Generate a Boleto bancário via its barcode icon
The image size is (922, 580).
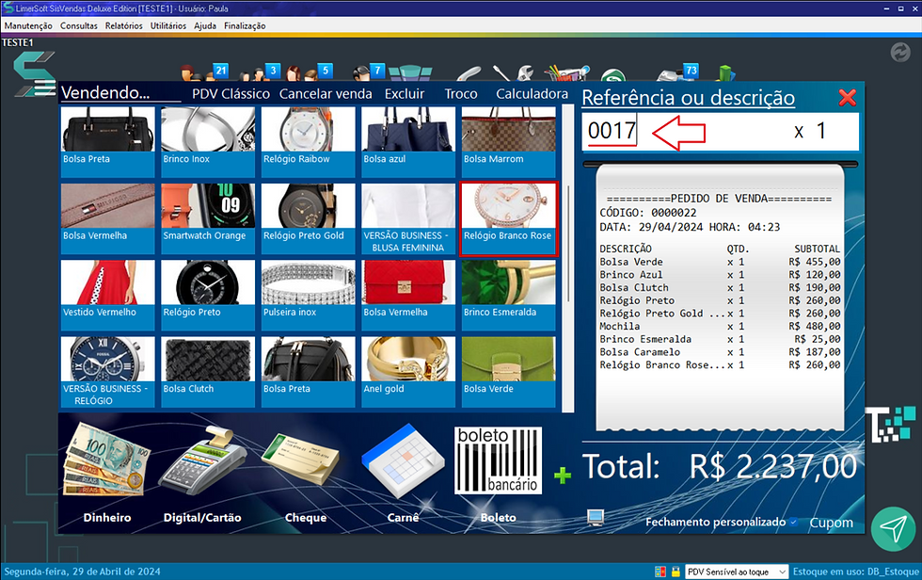click(x=498, y=461)
